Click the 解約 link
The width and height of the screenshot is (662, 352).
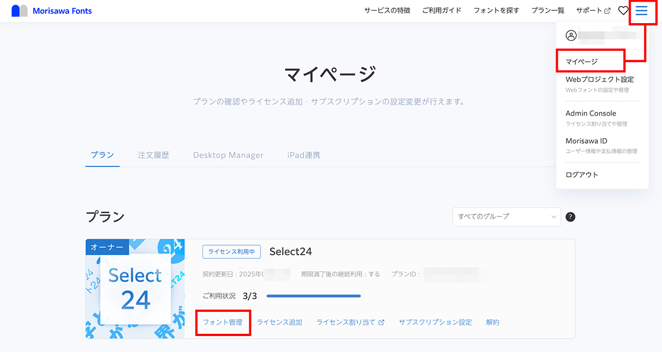(x=493, y=322)
